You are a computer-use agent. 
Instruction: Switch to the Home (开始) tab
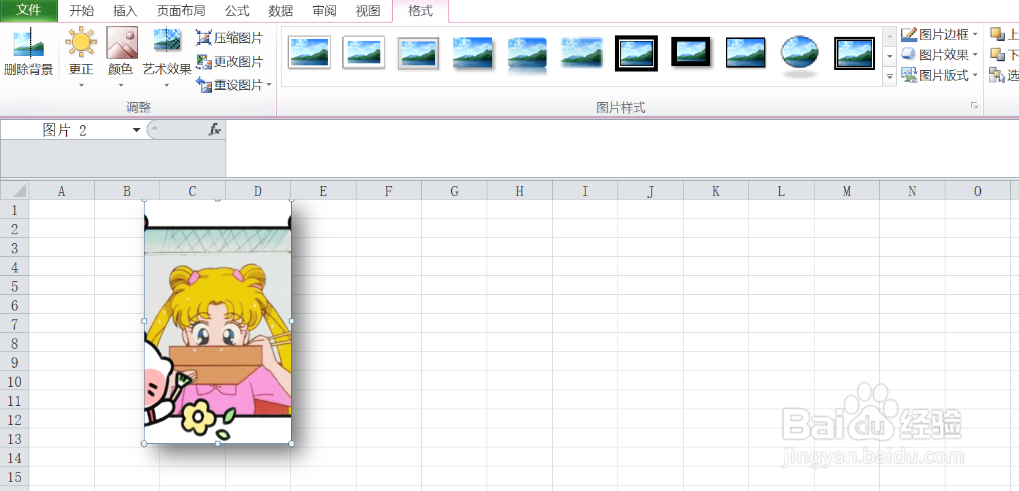82,11
